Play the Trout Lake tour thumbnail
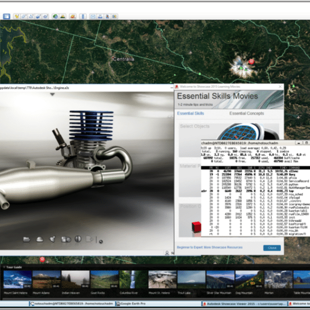The width and height of the screenshot is (310, 310). [x=191, y=280]
